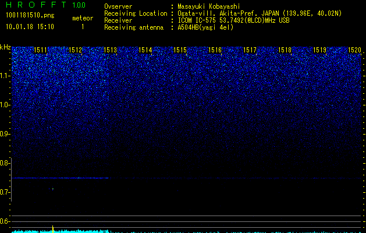Click the 1517 time marker
The width and height of the screenshot is (366, 233).
tap(250, 50)
